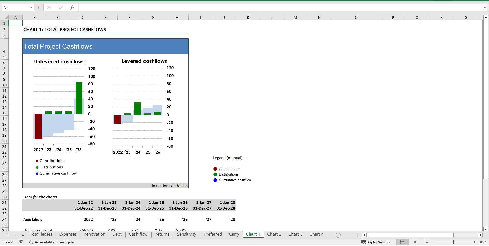Click into the formula bar input
The image size is (489, 246).
[x=281, y=8]
